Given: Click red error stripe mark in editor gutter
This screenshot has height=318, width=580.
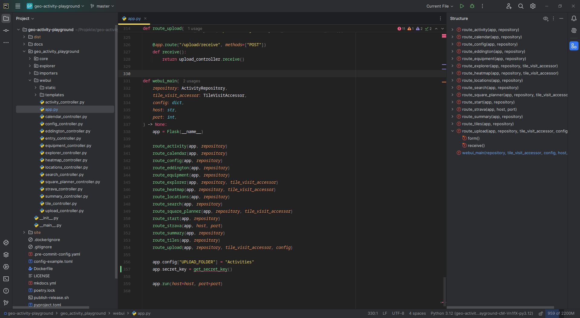Looking at the screenshot, I should click(x=444, y=36).
